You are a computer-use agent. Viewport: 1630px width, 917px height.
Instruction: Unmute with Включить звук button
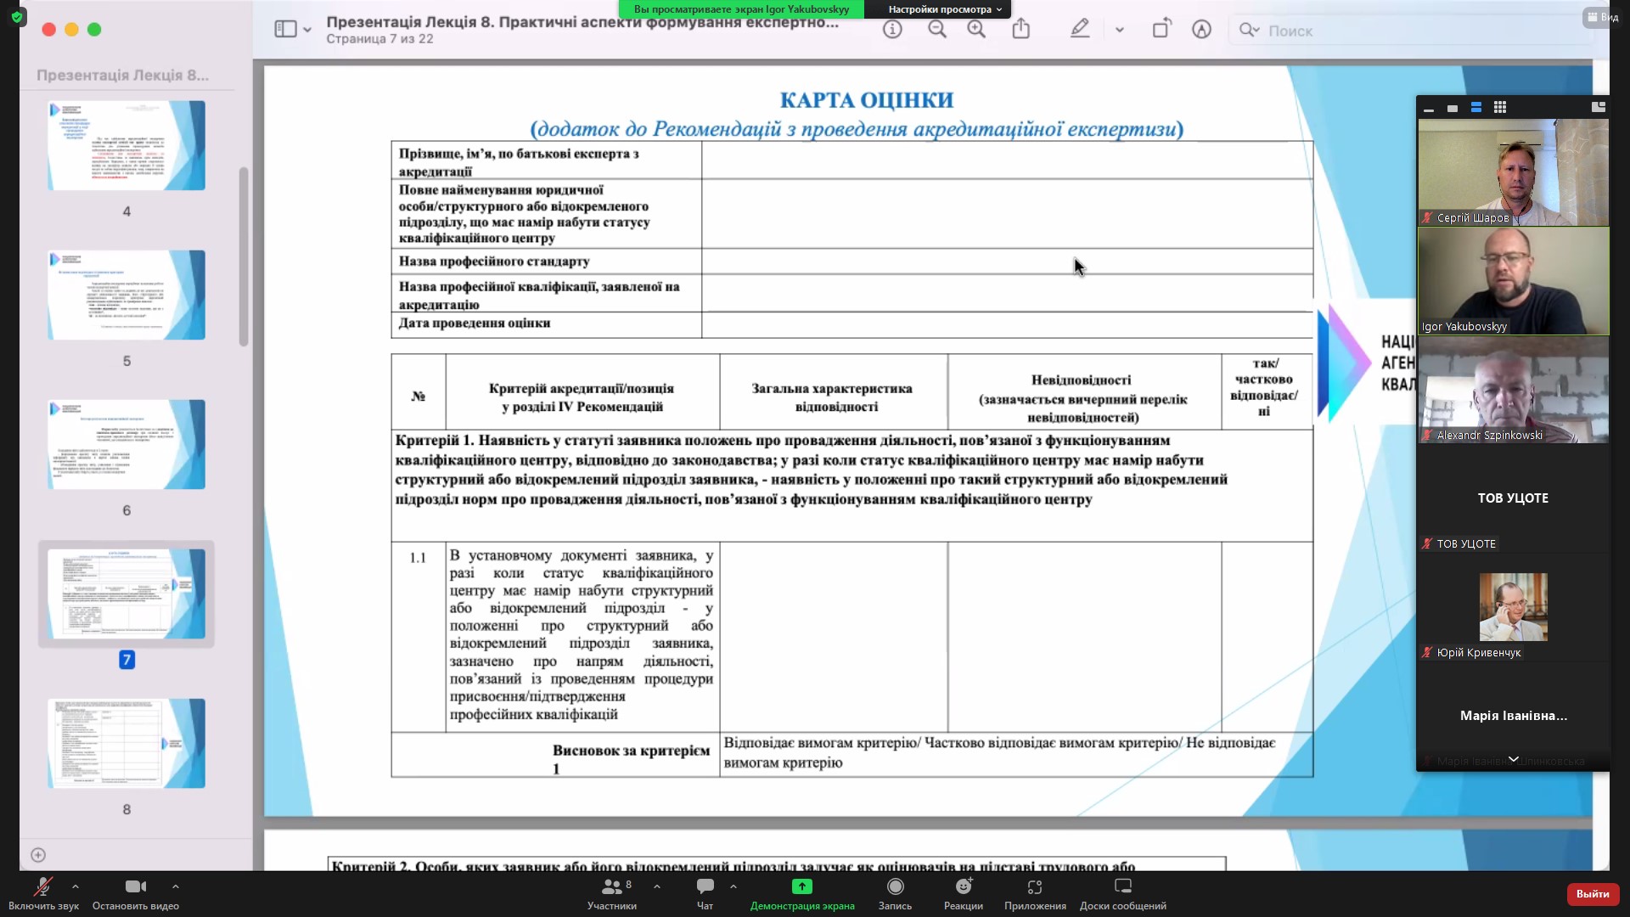point(42,894)
